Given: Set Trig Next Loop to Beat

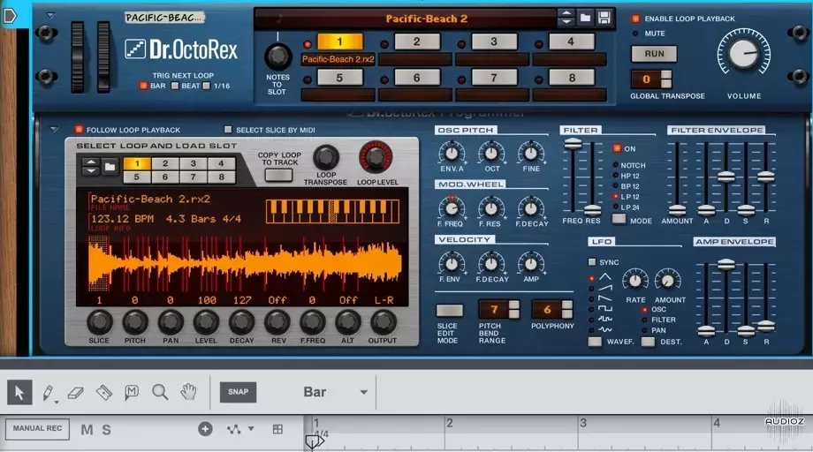Looking at the screenshot, I should tap(175, 86).
